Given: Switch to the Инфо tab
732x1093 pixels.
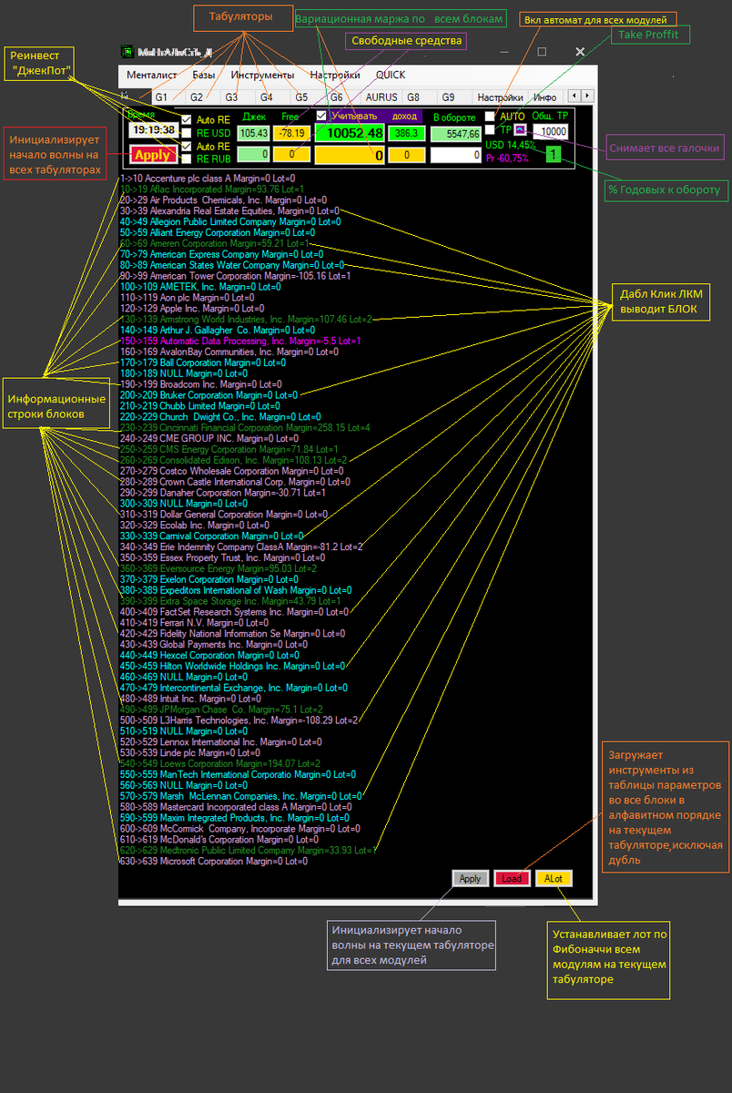Looking at the screenshot, I should click(545, 97).
